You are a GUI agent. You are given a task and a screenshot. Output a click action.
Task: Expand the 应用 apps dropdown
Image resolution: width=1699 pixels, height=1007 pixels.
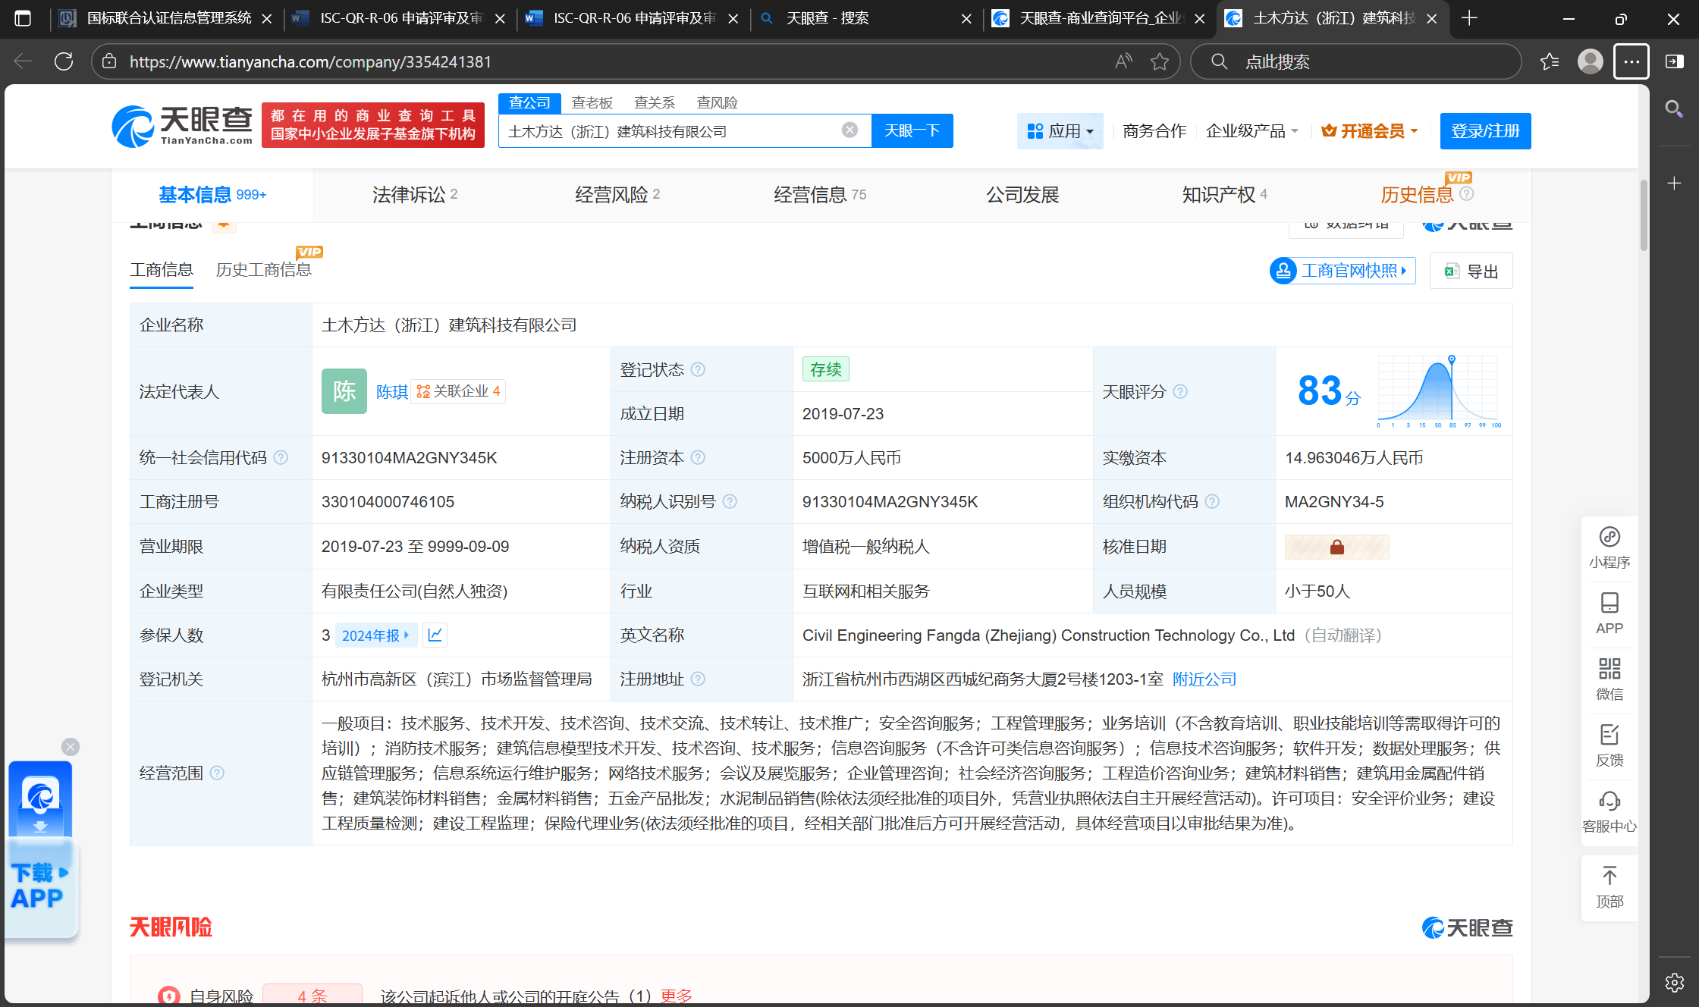click(x=1060, y=131)
